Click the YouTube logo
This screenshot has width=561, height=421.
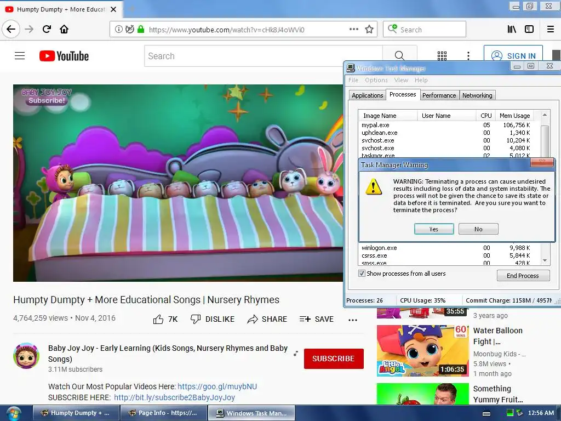[x=64, y=56]
